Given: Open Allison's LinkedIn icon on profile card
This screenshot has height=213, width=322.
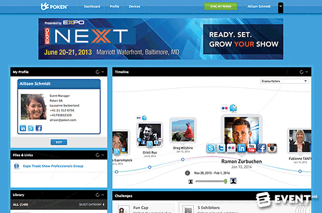Looking at the screenshot, I should [23, 128].
